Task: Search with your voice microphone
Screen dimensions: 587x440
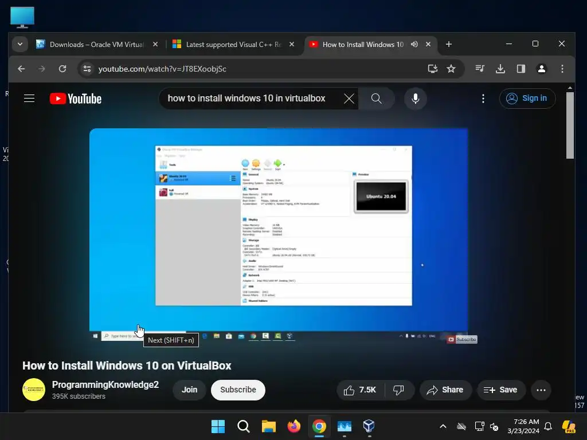Action: click(x=415, y=99)
